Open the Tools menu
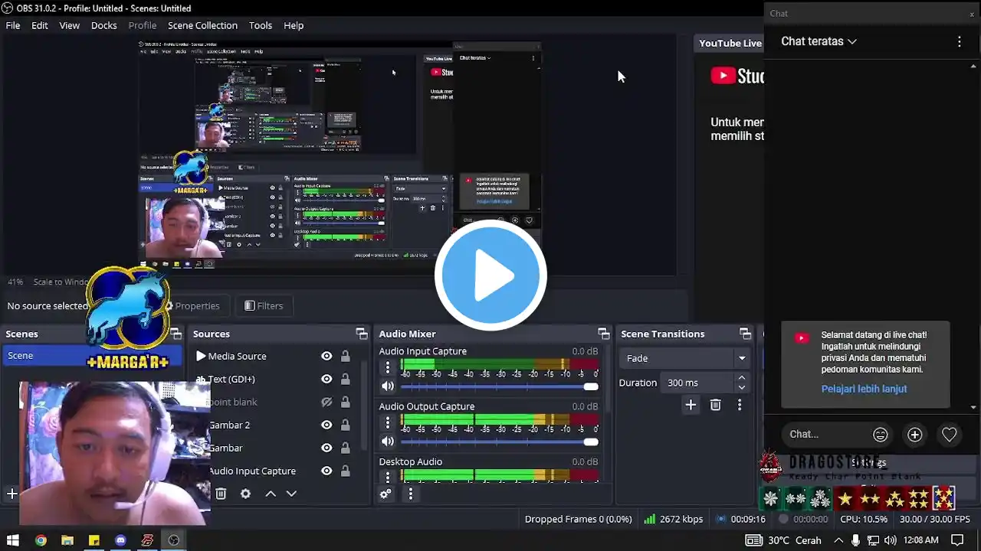 click(261, 25)
